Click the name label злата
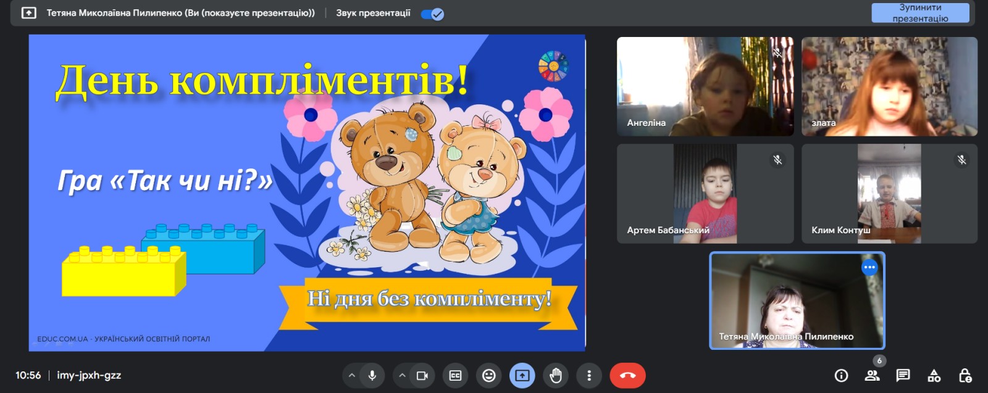Image resolution: width=988 pixels, height=393 pixels. 824,123
